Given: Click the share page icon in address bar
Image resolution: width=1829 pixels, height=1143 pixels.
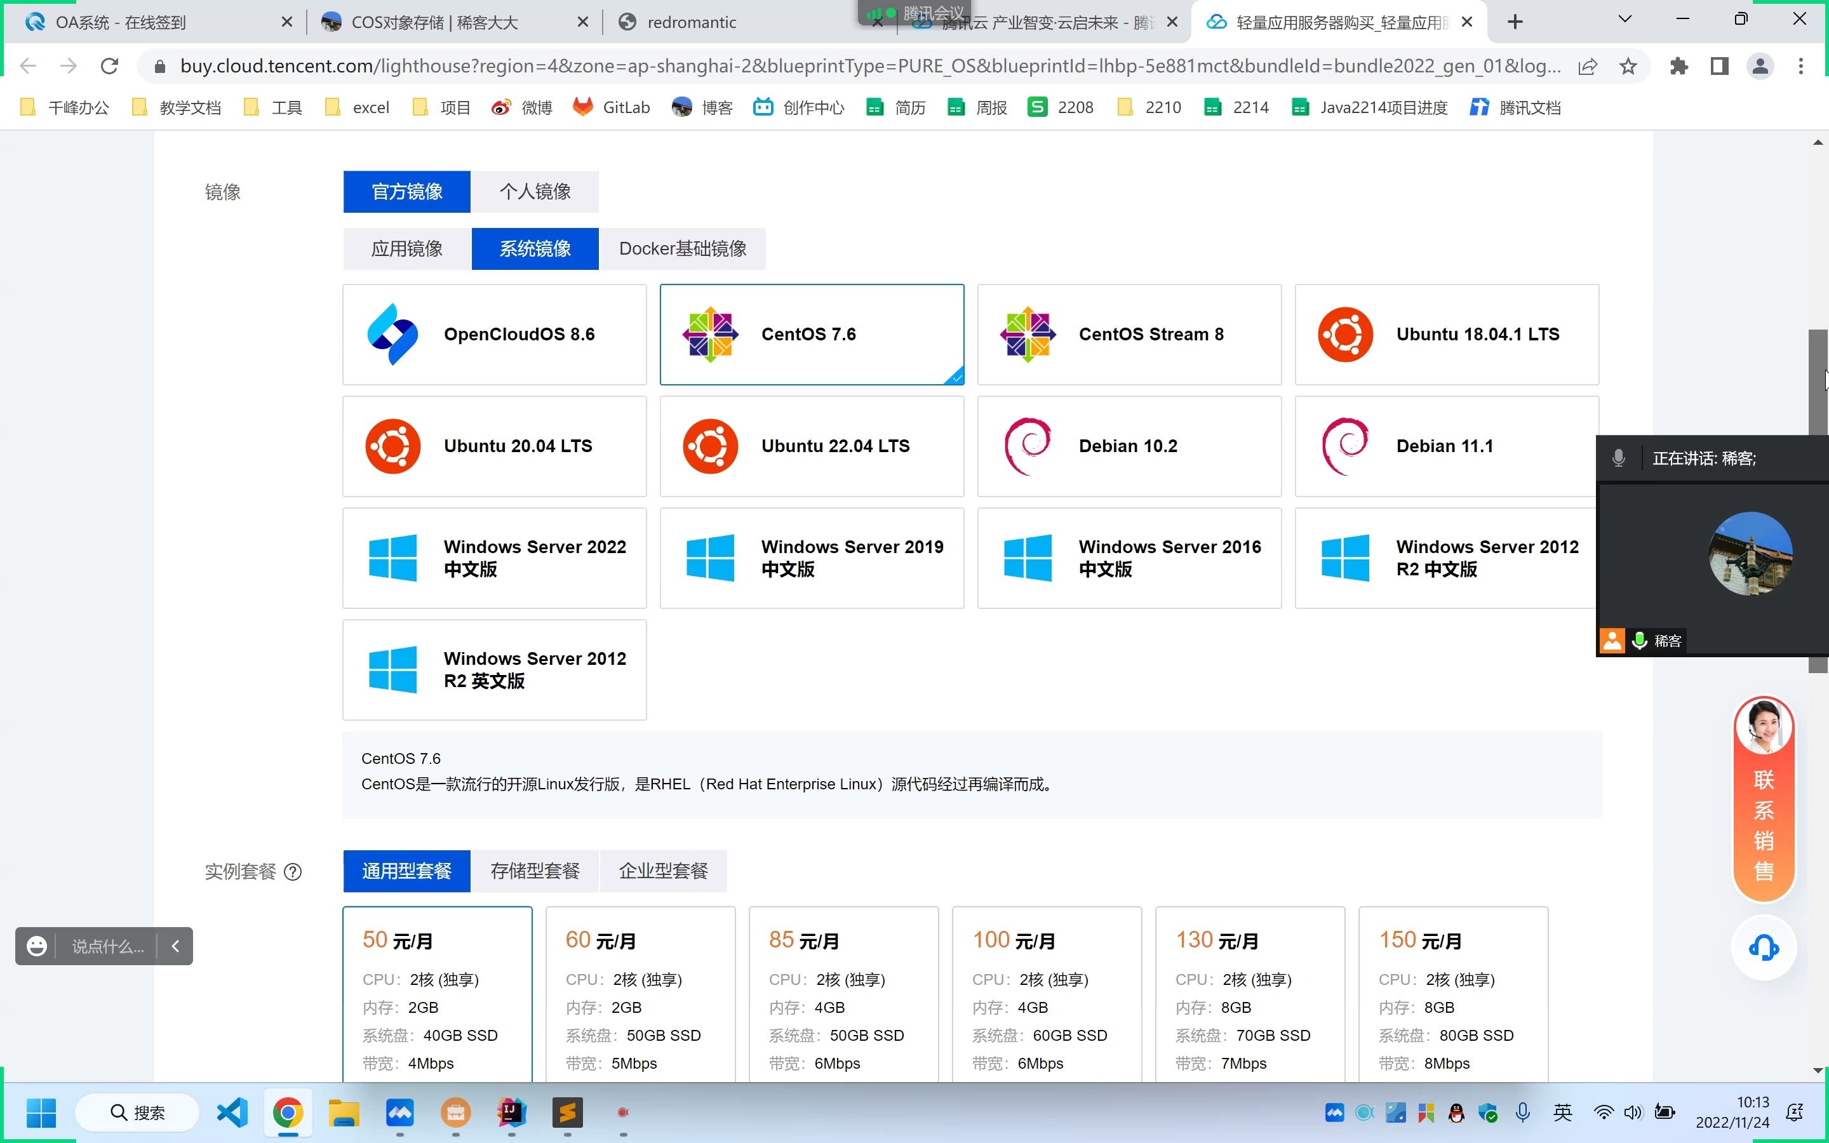Looking at the screenshot, I should pyautogui.click(x=1587, y=67).
